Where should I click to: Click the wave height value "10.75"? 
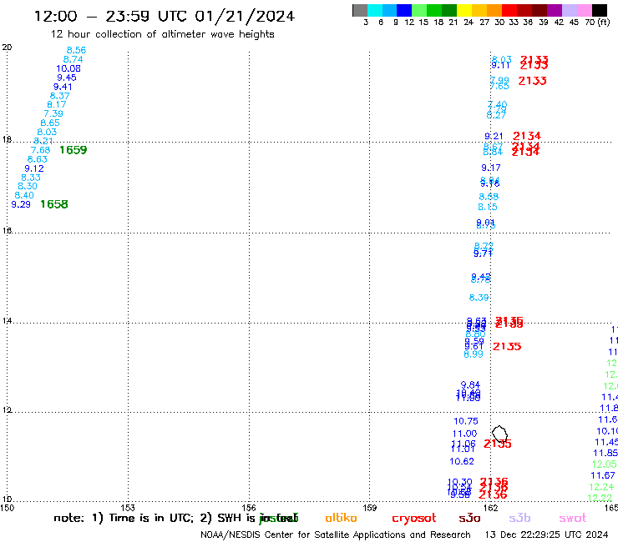466,421
